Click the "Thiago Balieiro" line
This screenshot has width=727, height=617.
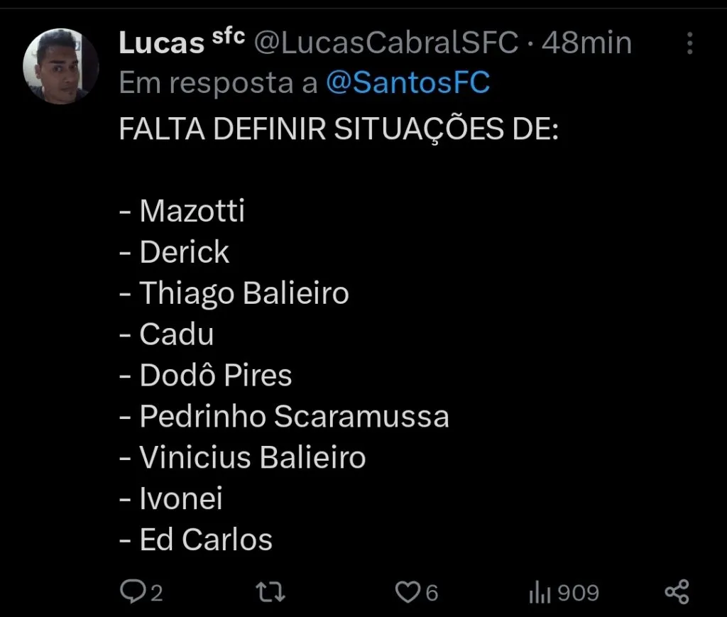(x=244, y=293)
